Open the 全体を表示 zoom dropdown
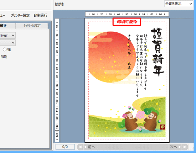 pyautogui.click(x=178, y=4)
